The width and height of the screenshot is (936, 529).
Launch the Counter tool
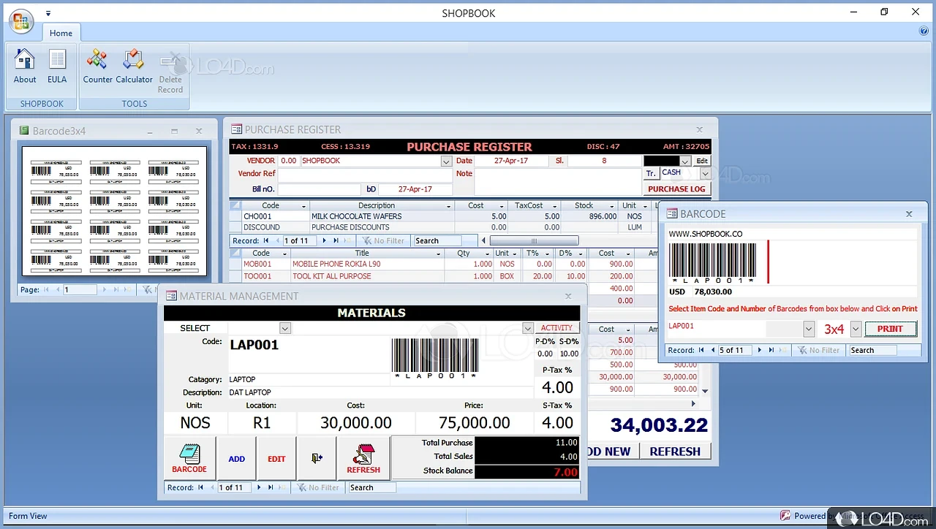coord(97,66)
